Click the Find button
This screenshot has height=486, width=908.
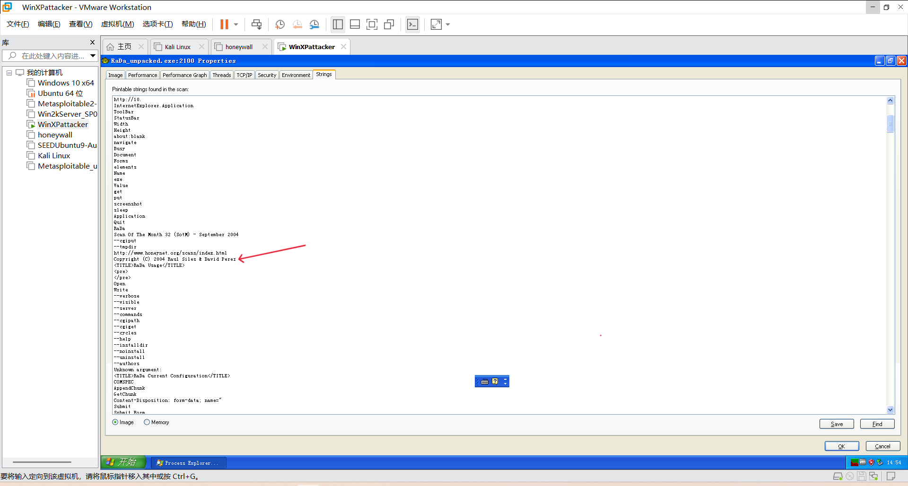[877, 424]
